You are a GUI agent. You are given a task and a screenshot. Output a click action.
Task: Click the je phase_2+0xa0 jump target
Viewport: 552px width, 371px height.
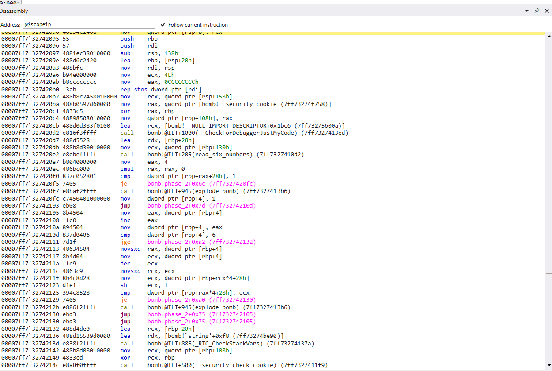(x=201, y=299)
